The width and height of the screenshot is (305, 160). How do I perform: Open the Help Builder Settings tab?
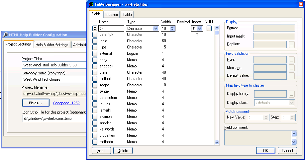tap(52, 45)
